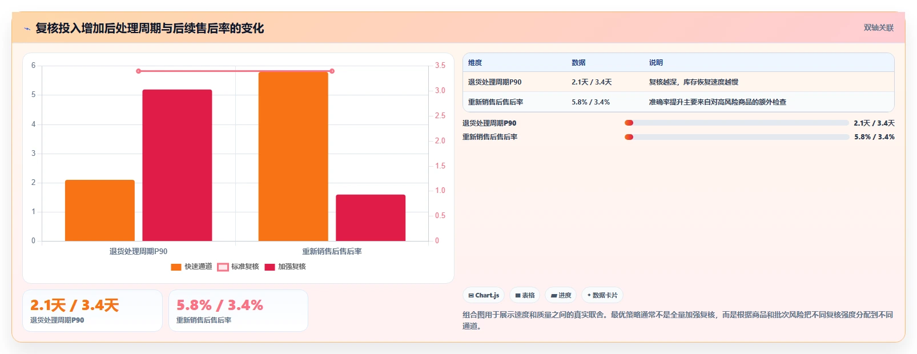The width and height of the screenshot is (917, 354).
Task: Click the red 退货处理周期P90 bar in chart
Action: (x=177, y=166)
